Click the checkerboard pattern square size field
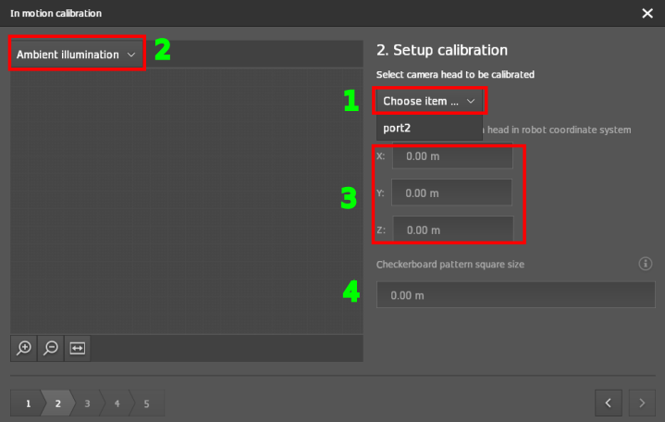 pos(515,295)
